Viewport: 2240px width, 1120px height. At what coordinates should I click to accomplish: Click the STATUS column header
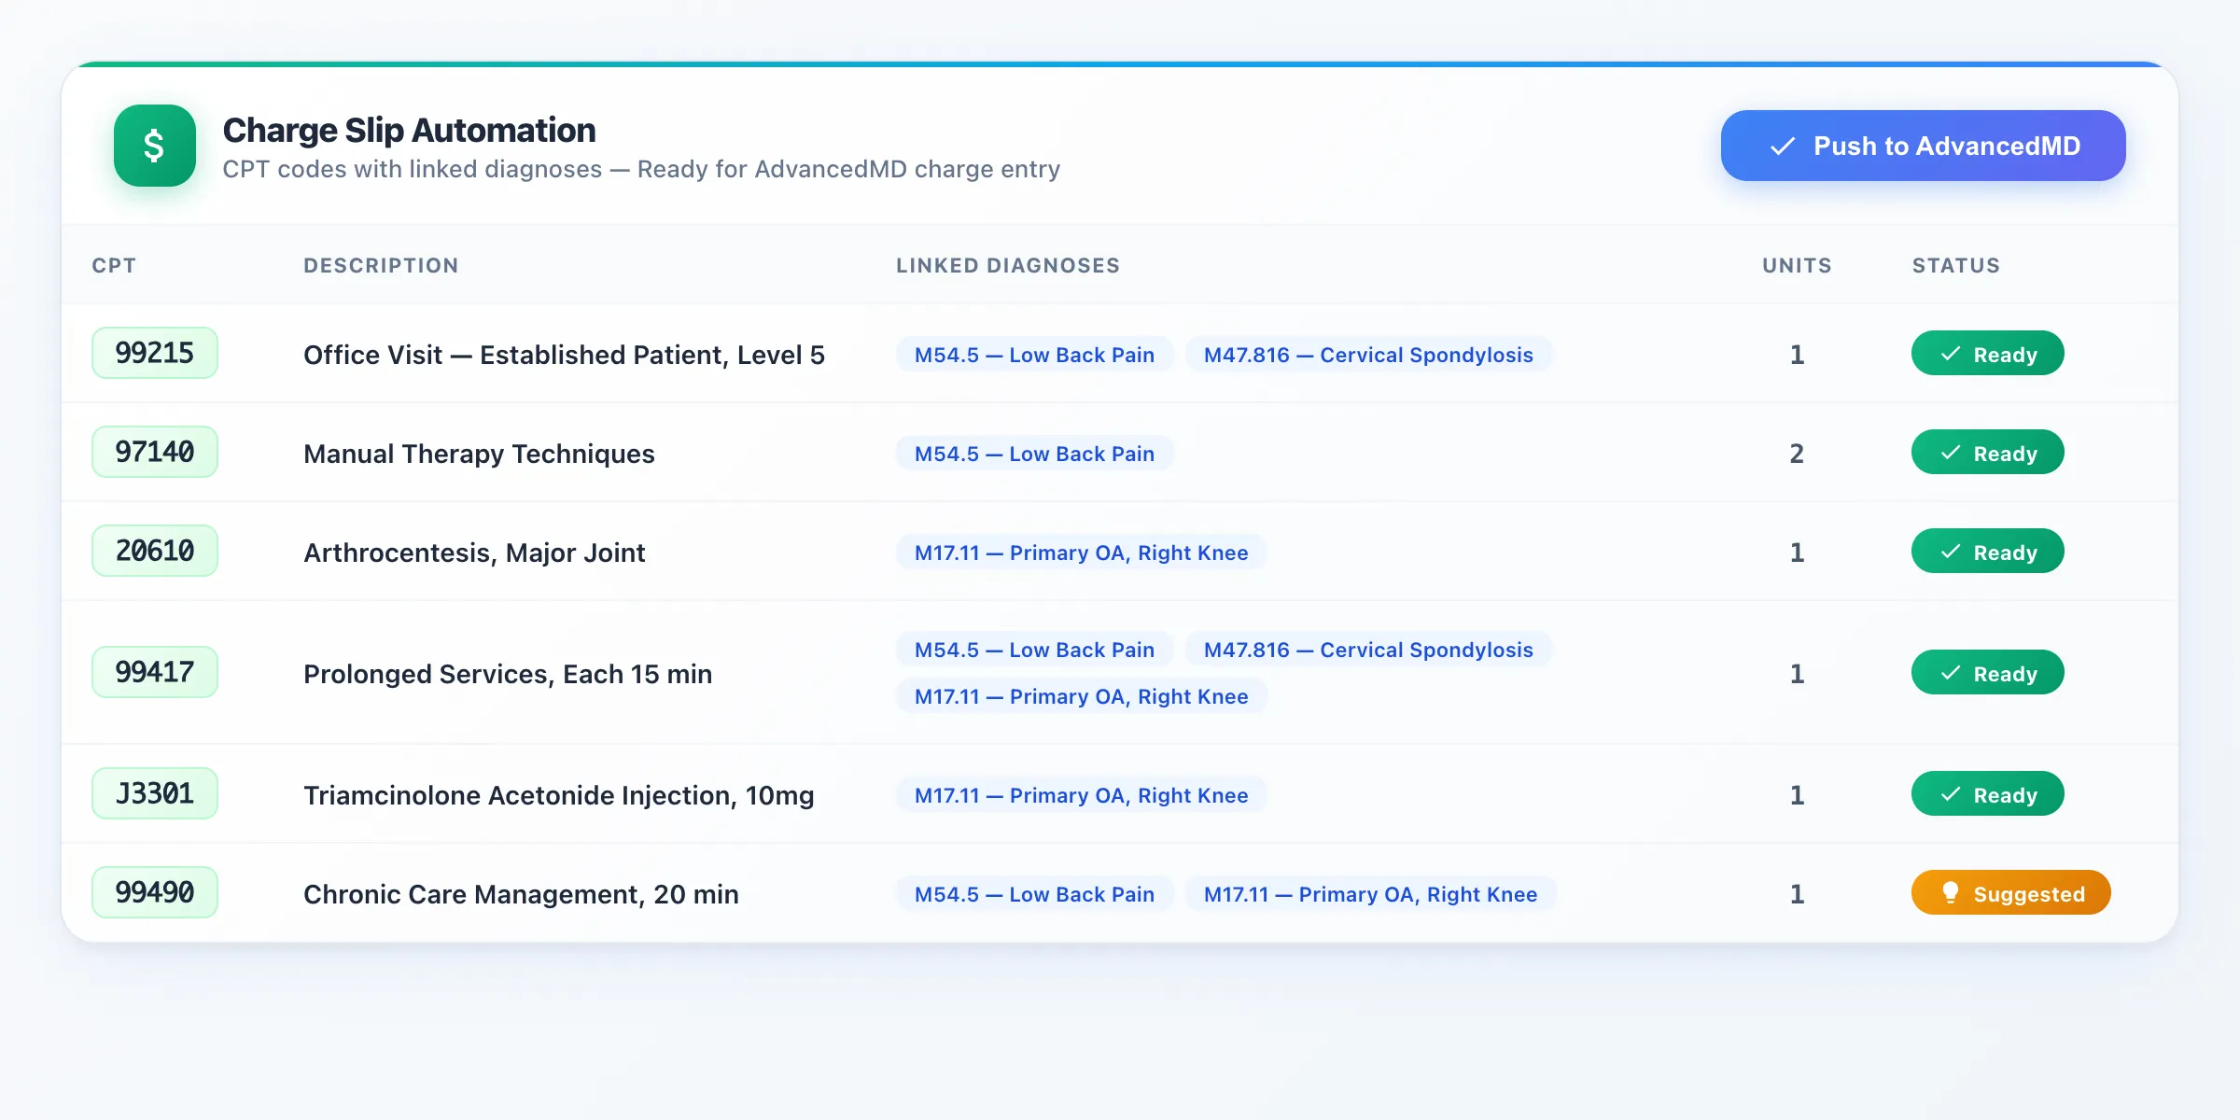[1955, 265]
